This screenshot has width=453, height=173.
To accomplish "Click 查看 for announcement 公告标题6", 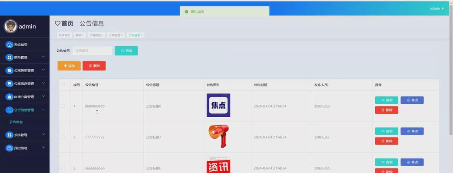I will 387,162.
